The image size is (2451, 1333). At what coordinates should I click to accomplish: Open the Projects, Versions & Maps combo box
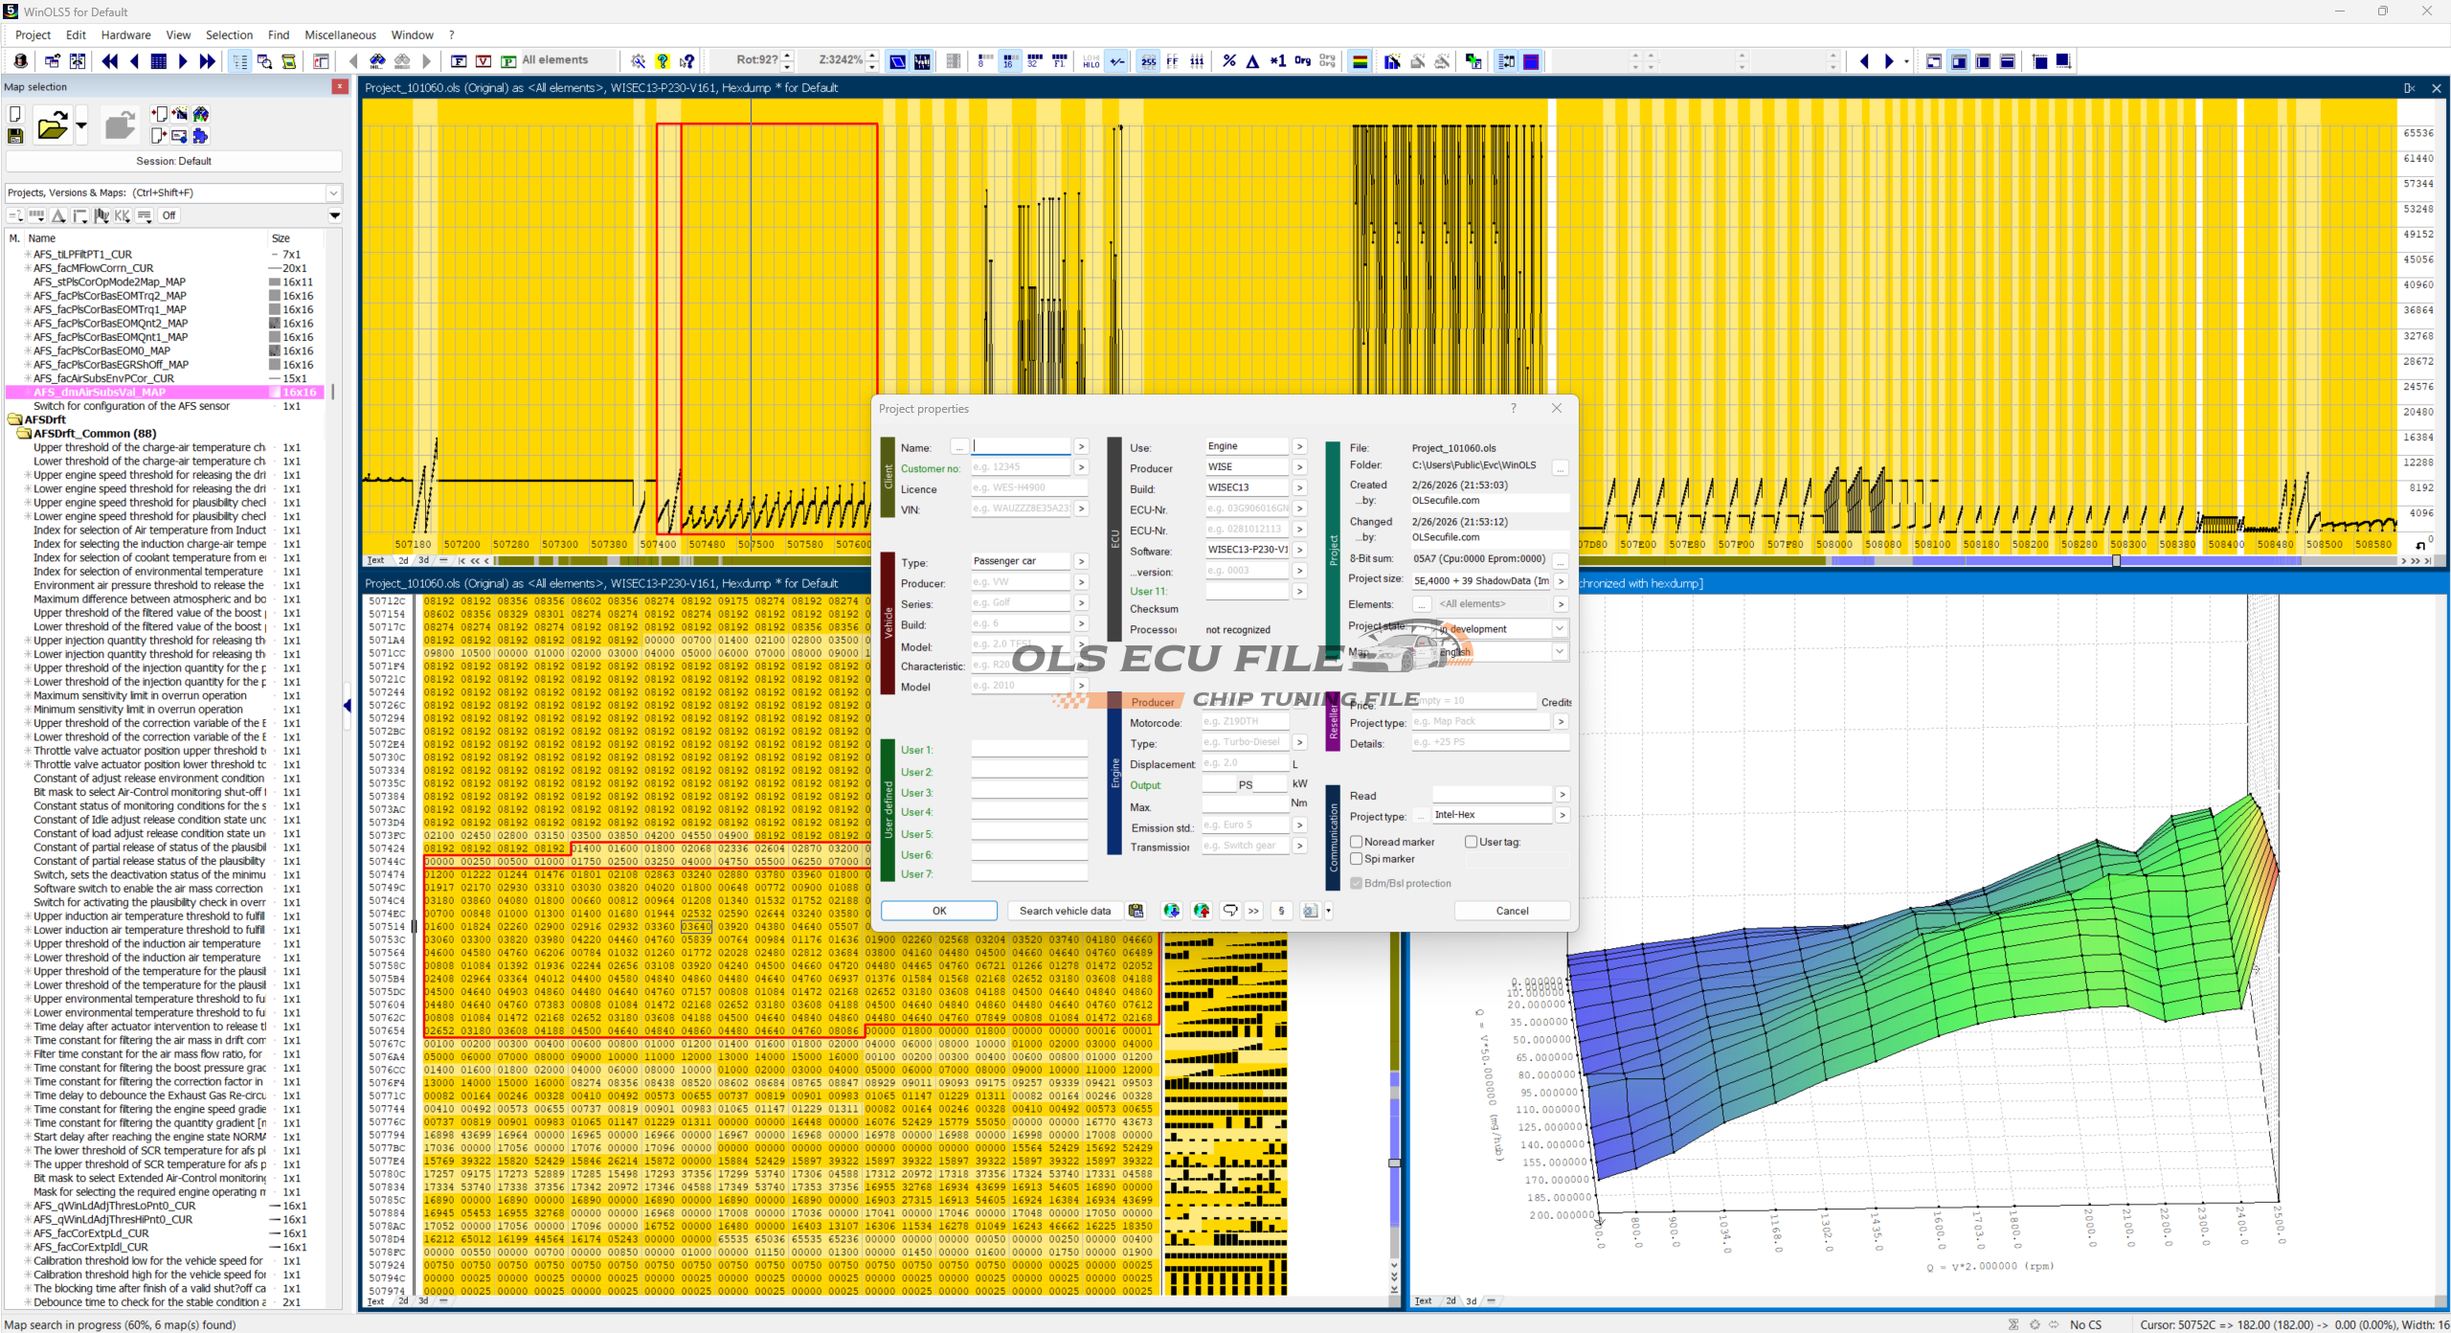point(333,192)
